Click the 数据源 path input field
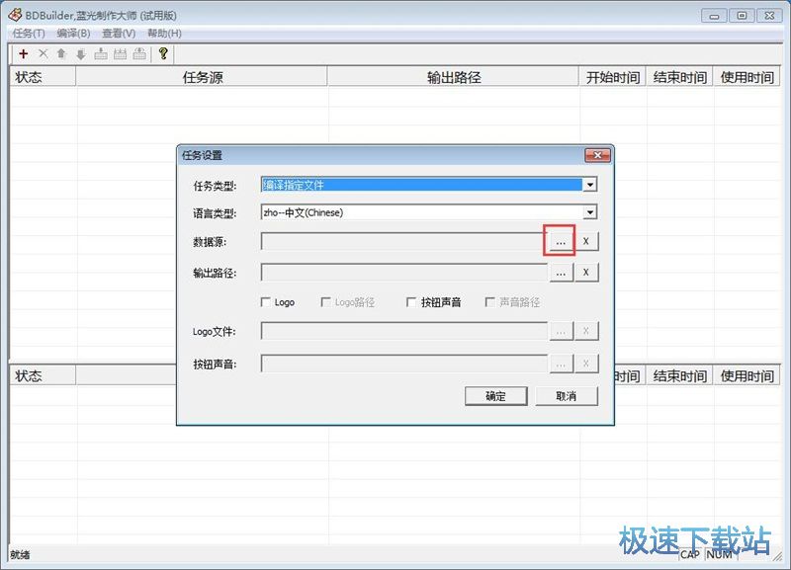791x570 pixels. [x=404, y=241]
